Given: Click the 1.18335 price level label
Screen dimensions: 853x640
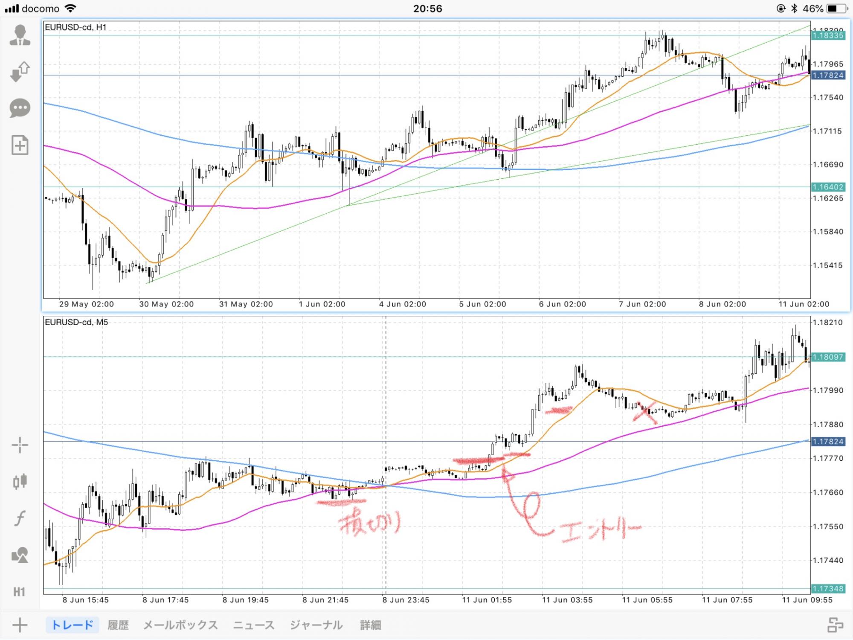Looking at the screenshot, I should 828,35.
